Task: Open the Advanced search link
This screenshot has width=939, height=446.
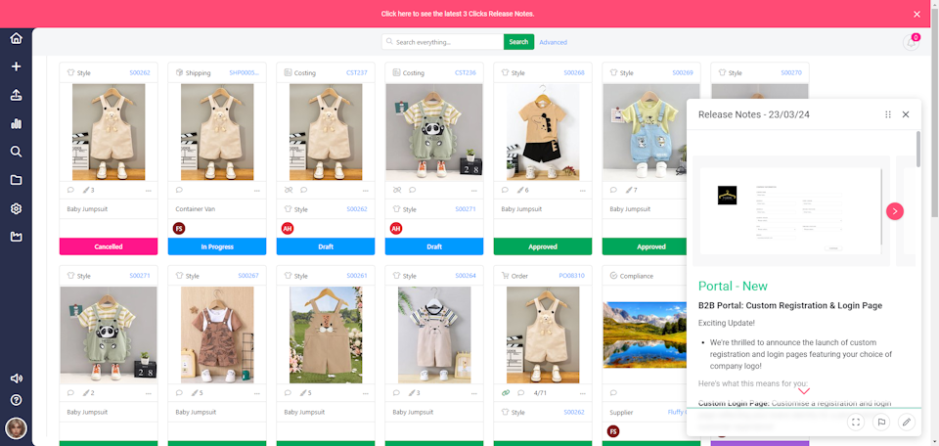Action: (x=553, y=42)
